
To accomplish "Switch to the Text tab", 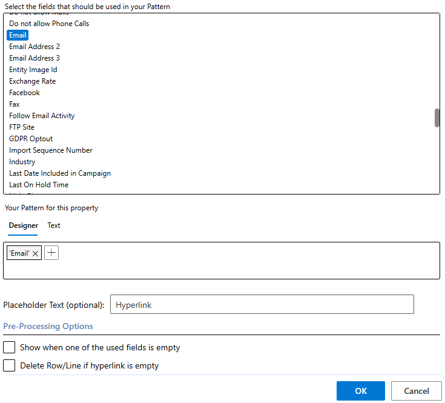I will coord(54,225).
